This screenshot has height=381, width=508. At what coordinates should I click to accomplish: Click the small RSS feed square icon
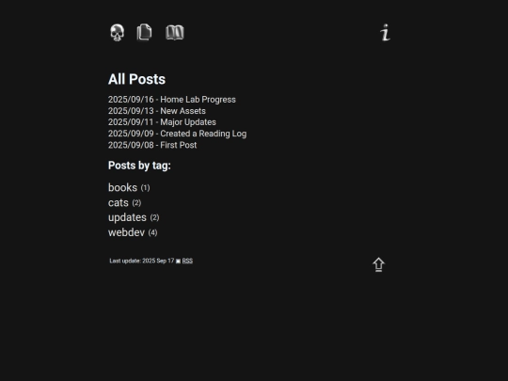[x=178, y=262]
